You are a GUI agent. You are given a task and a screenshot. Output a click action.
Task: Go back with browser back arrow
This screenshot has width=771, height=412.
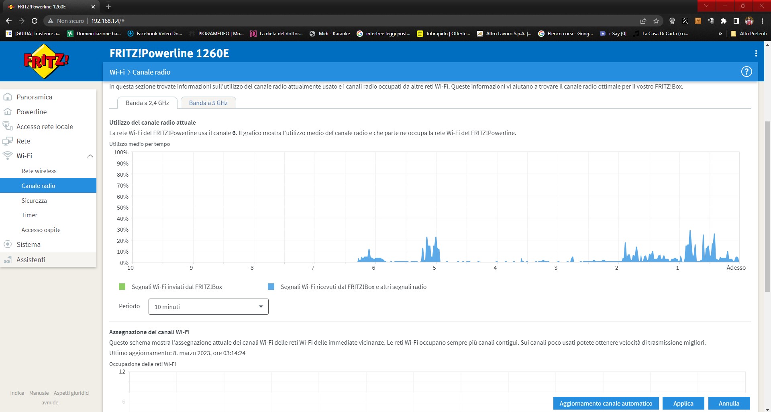tap(9, 21)
